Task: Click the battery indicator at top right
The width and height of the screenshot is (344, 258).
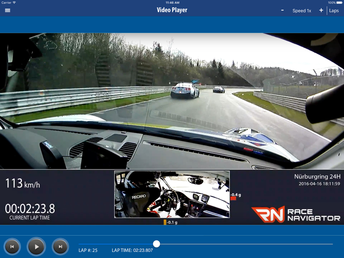Action: 339,3
